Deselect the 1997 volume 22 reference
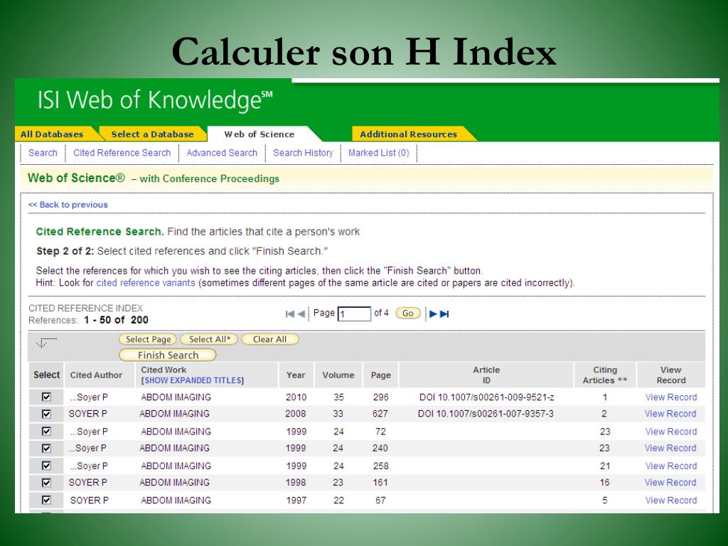This screenshot has width=728, height=546. click(46, 500)
